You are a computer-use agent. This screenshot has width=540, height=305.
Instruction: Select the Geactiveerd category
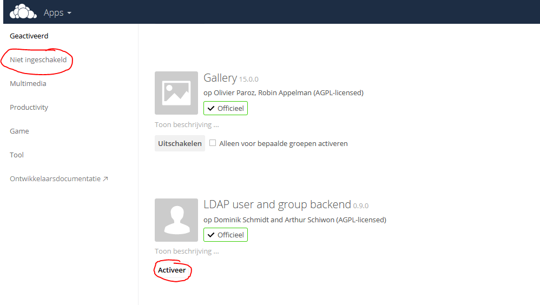coord(29,36)
